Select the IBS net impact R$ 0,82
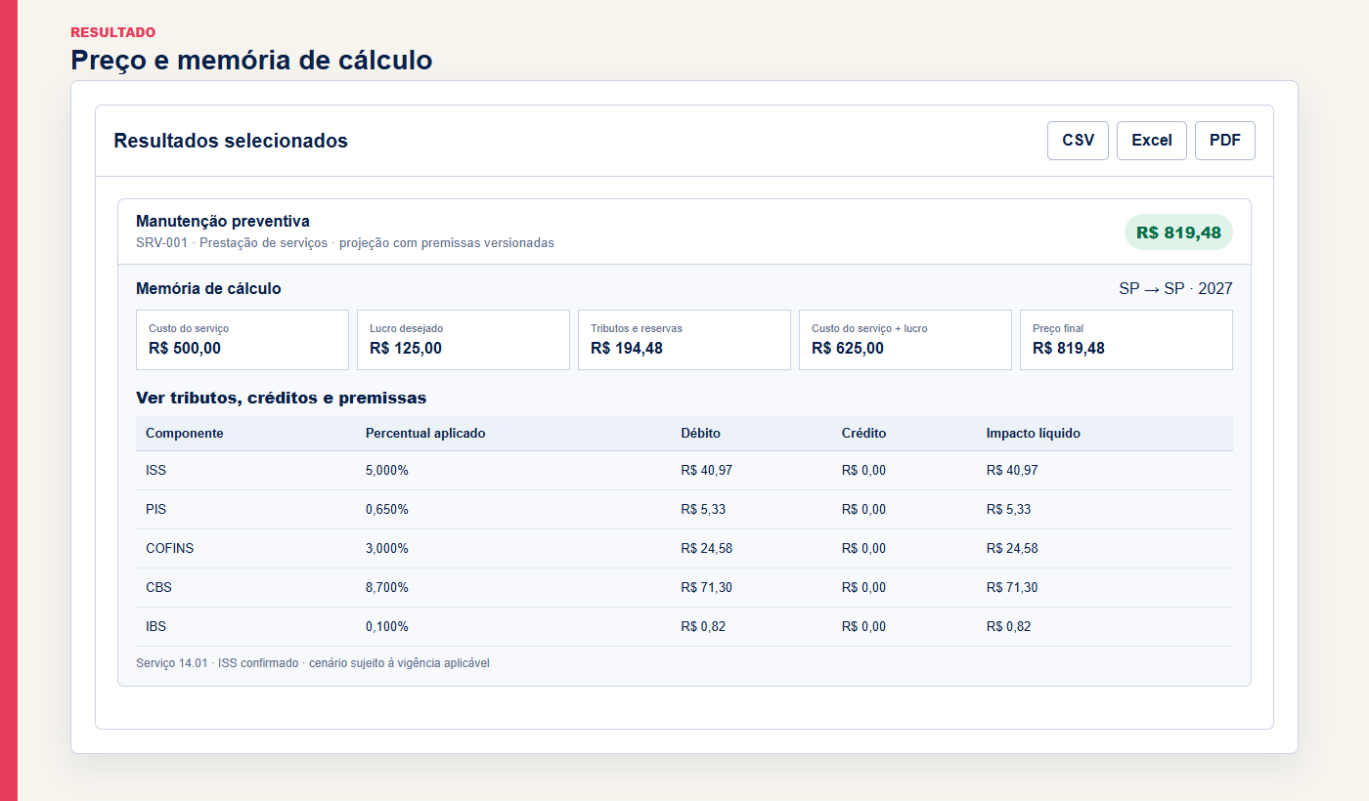1369x801 pixels. 1009,627
